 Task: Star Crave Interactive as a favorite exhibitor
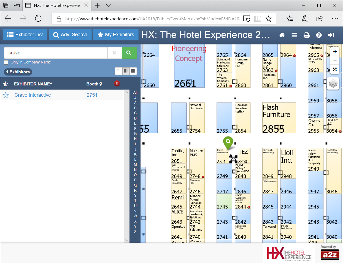tap(6, 95)
